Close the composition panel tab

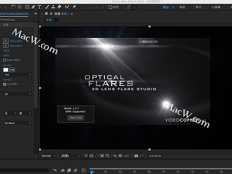tap(42, 14)
